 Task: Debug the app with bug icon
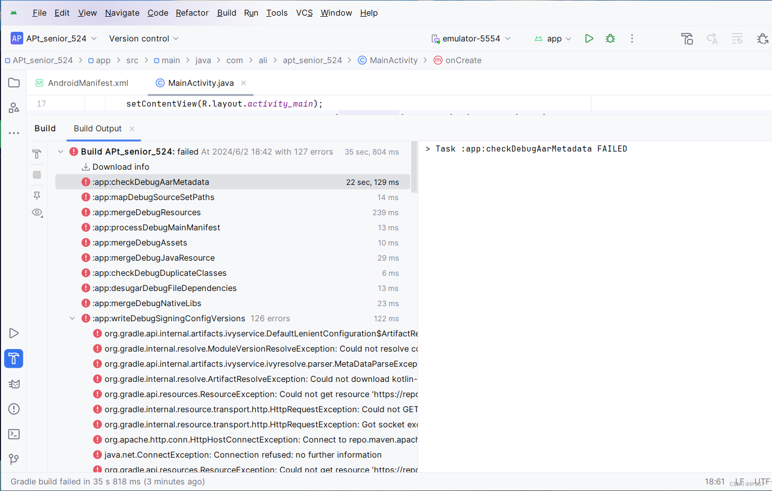coord(610,38)
